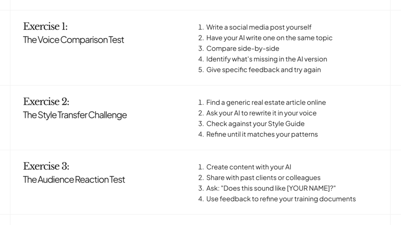Select The Voice Comparison Test subtitle
This screenshot has width=401, height=225.
click(74, 40)
